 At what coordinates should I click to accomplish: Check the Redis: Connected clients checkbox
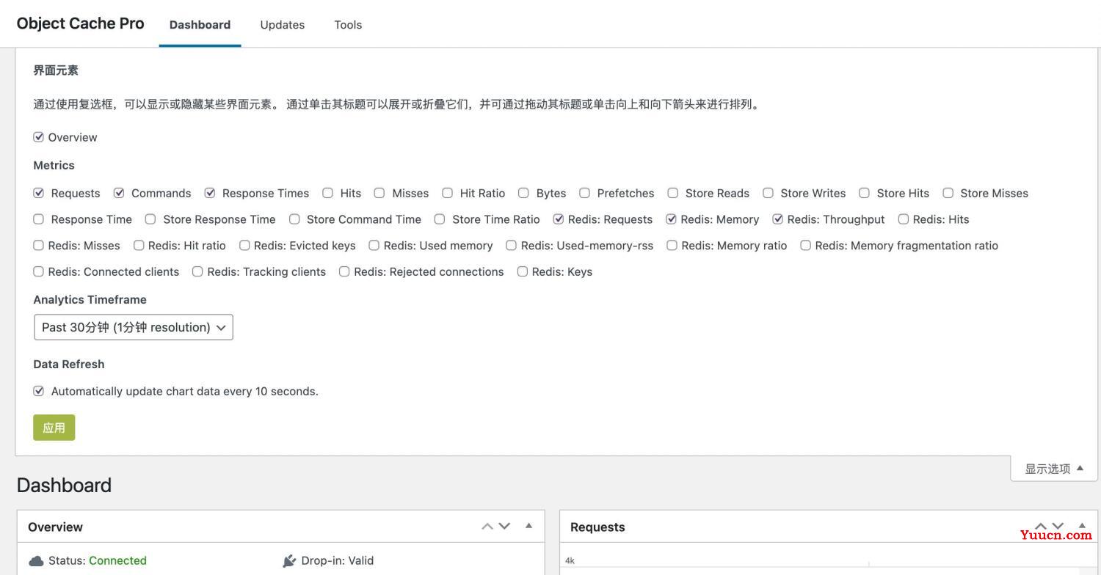click(x=39, y=271)
